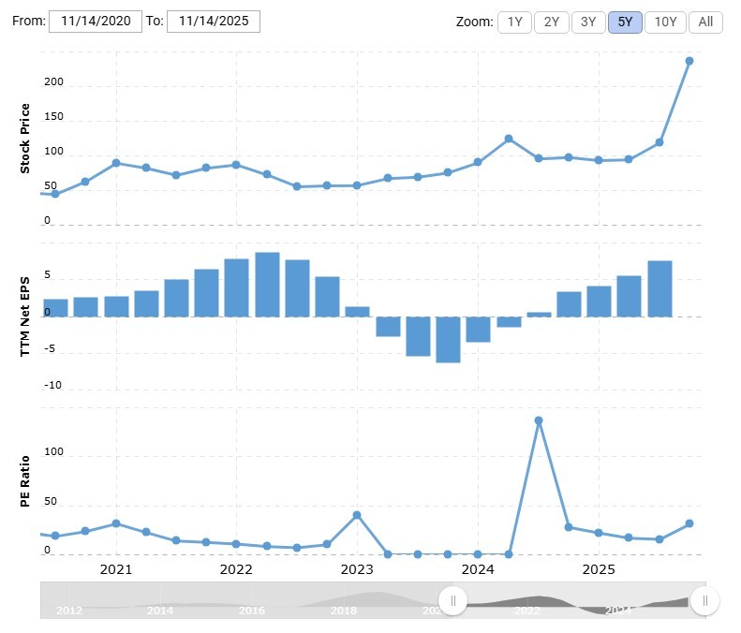Click the From date input field

coord(96,22)
